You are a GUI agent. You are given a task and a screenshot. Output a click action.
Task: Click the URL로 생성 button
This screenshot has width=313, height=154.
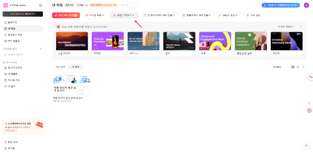(x=228, y=15)
